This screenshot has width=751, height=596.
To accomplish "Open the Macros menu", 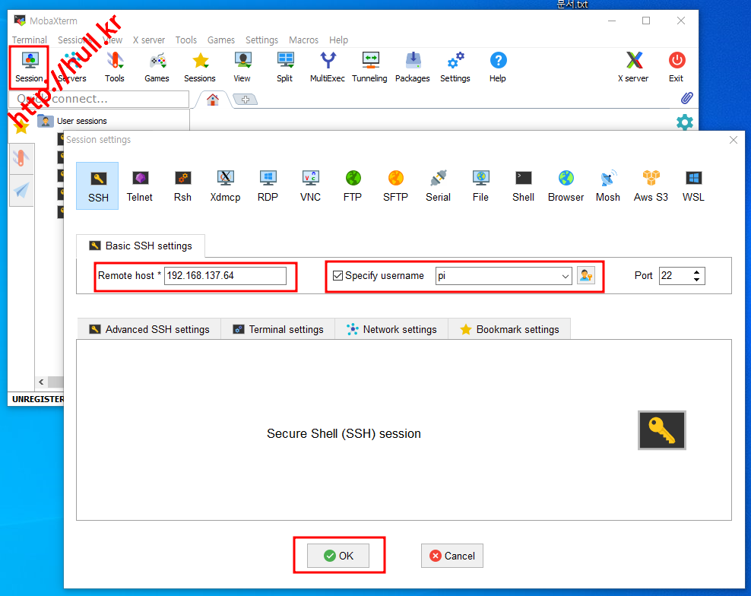I will click(303, 40).
